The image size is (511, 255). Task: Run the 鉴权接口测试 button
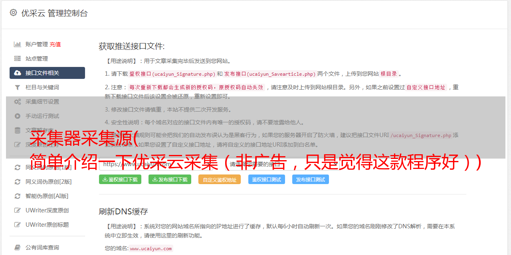(267, 179)
